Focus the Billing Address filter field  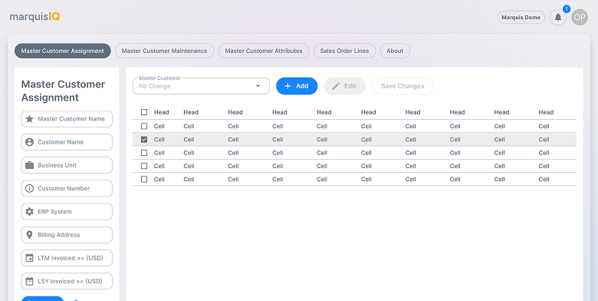[67, 235]
